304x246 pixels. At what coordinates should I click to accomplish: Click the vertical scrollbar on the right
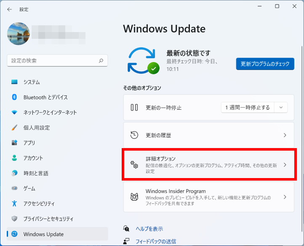pyautogui.click(x=302, y=139)
